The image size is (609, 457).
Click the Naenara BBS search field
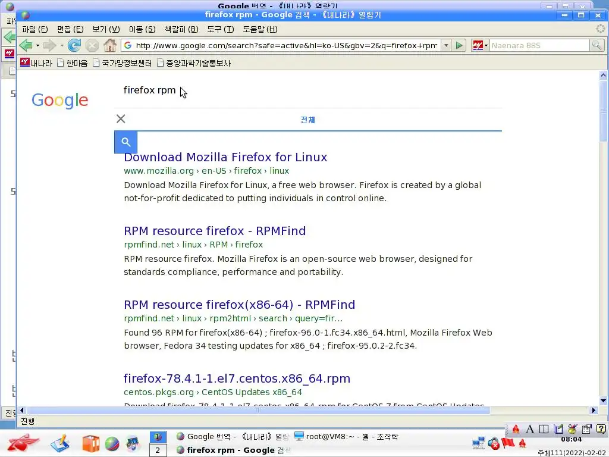click(x=539, y=45)
